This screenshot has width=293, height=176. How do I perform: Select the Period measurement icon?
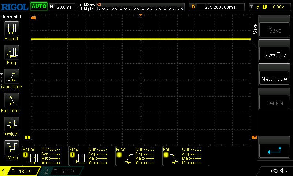[11, 29]
